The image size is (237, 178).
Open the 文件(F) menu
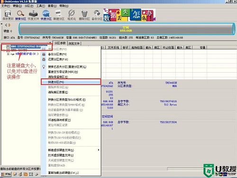(x=6, y=6)
